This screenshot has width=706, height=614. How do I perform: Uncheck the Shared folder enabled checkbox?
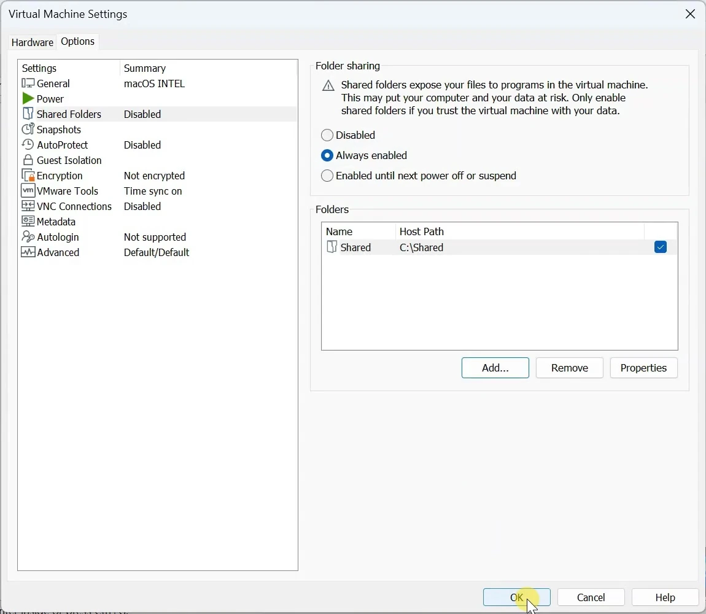[661, 247]
